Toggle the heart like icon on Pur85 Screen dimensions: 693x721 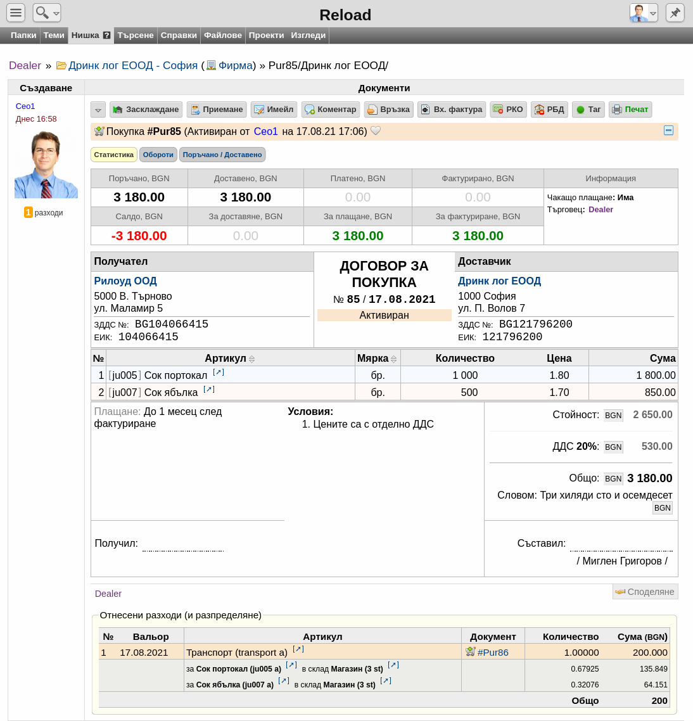tap(376, 131)
